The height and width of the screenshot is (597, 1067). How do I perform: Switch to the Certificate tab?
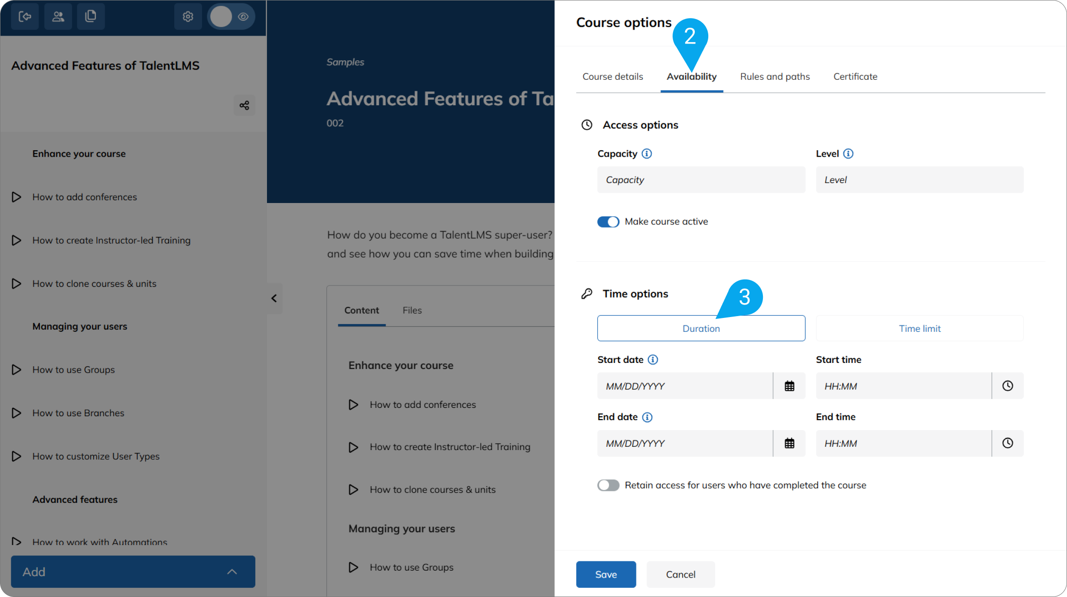pyautogui.click(x=855, y=76)
